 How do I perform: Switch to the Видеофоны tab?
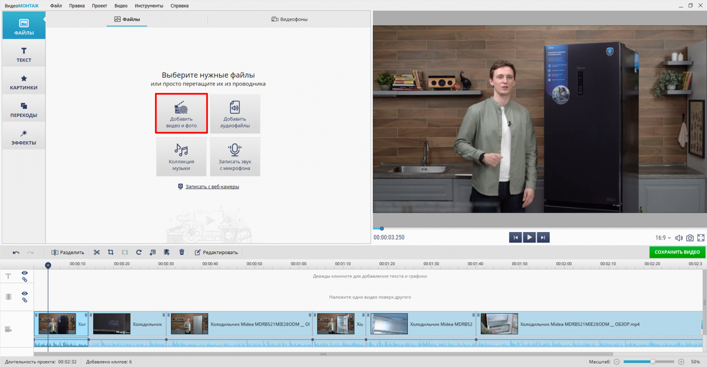(x=289, y=19)
